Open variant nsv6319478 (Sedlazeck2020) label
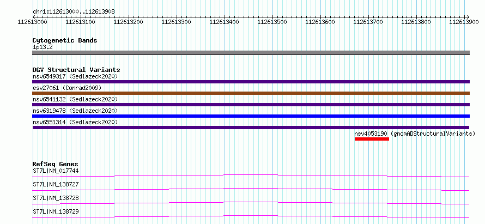This screenshot has width=485, height=224. click(75, 111)
